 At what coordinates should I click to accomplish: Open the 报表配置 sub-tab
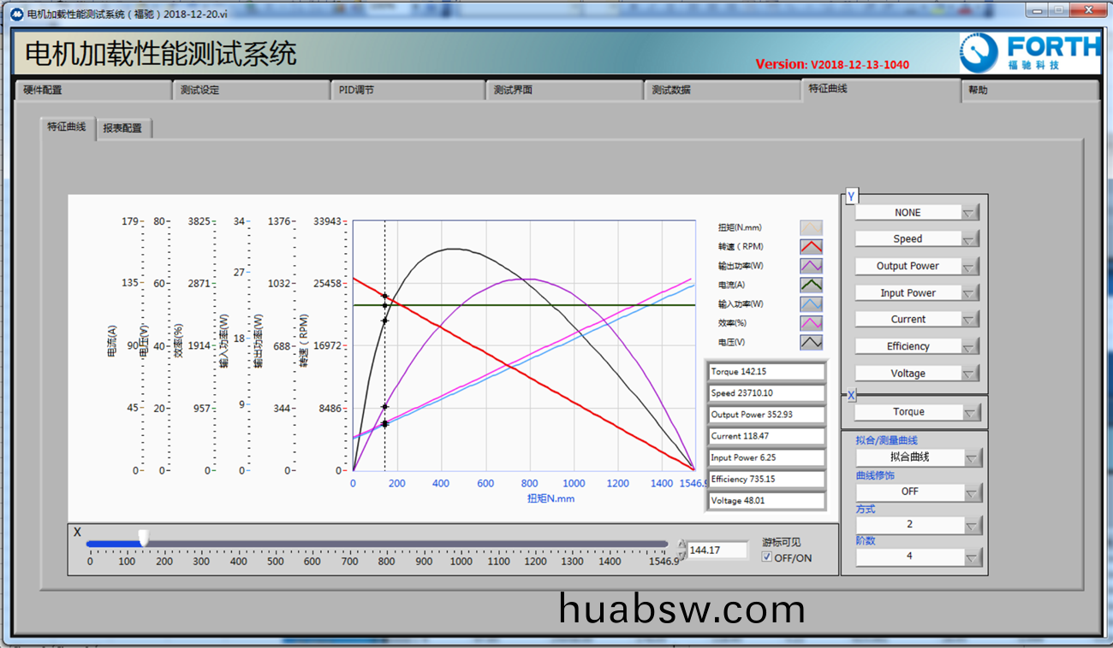[x=122, y=128]
